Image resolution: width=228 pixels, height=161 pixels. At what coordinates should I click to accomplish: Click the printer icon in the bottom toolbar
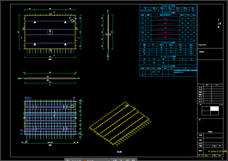click(x=133, y=160)
